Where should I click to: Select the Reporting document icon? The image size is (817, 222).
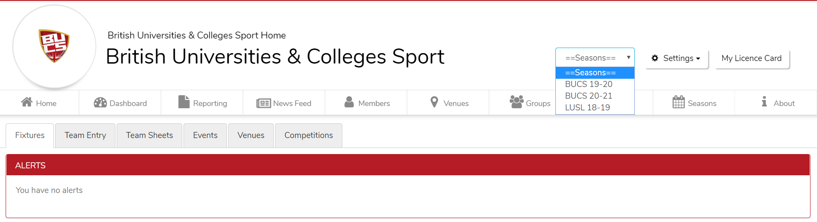click(x=184, y=102)
